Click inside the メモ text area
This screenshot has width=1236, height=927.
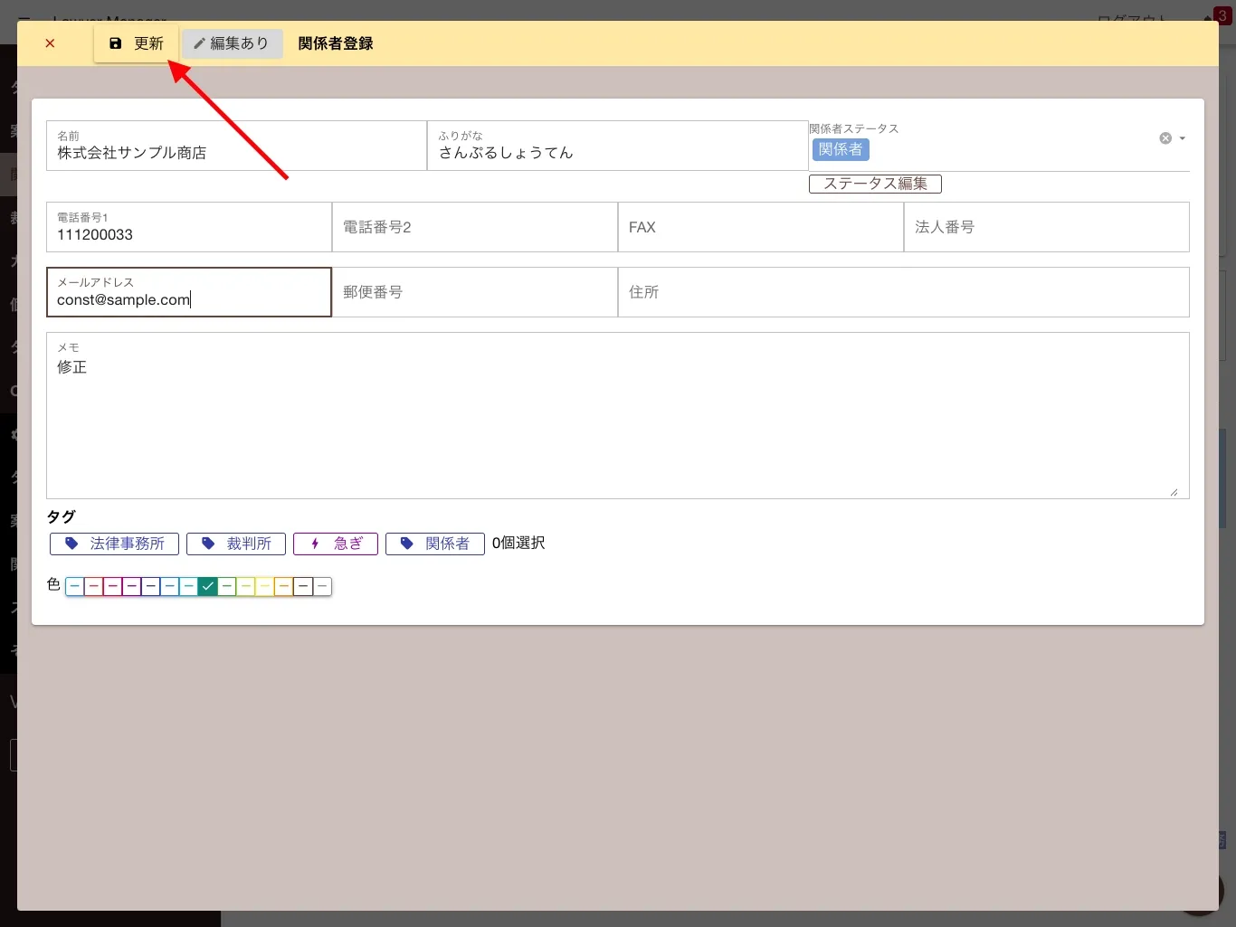point(618,416)
